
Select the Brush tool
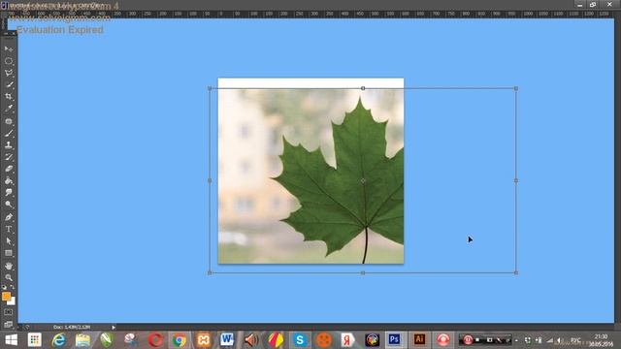coord(9,134)
